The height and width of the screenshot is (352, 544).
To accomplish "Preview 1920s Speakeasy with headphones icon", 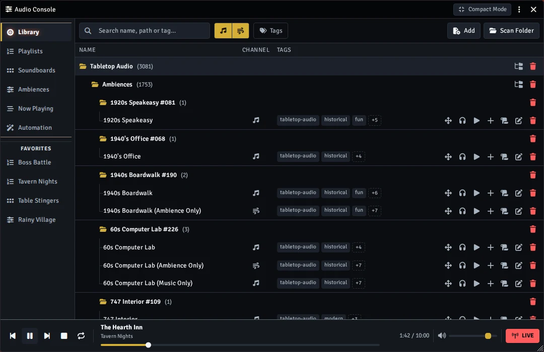I will (462, 121).
